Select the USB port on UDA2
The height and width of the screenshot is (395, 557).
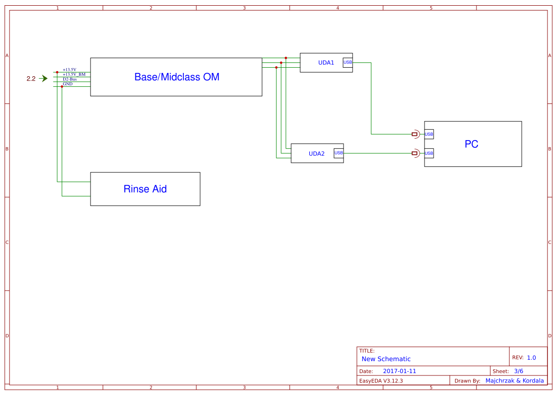point(338,153)
